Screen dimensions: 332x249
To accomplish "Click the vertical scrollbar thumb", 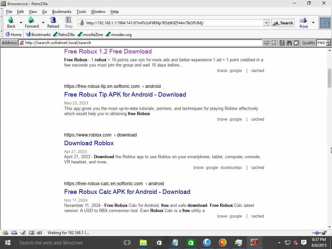I will coord(329,78).
